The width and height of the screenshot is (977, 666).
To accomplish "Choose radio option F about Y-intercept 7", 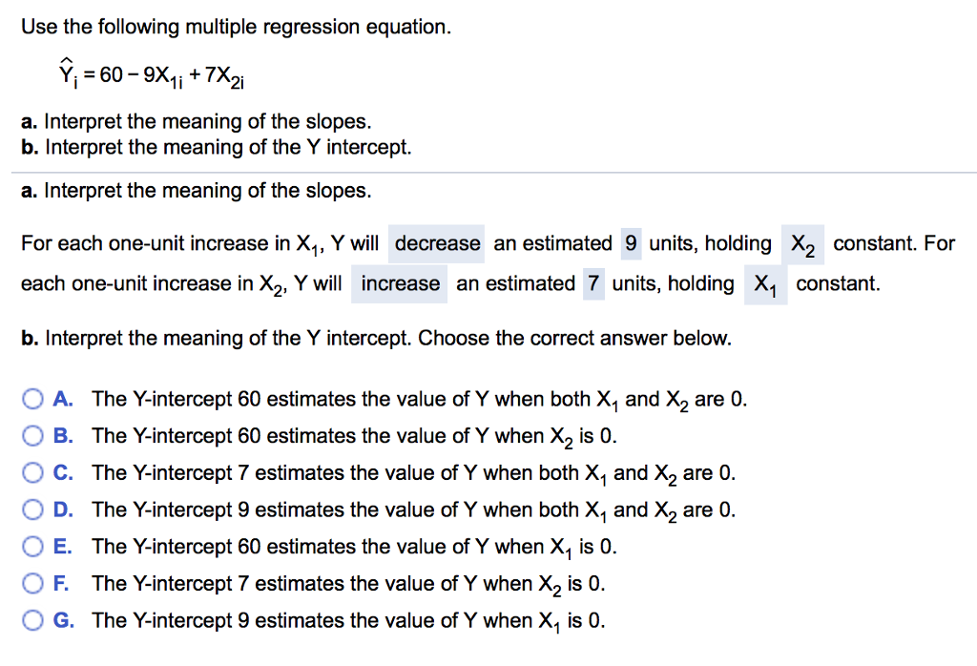I will [x=31, y=583].
